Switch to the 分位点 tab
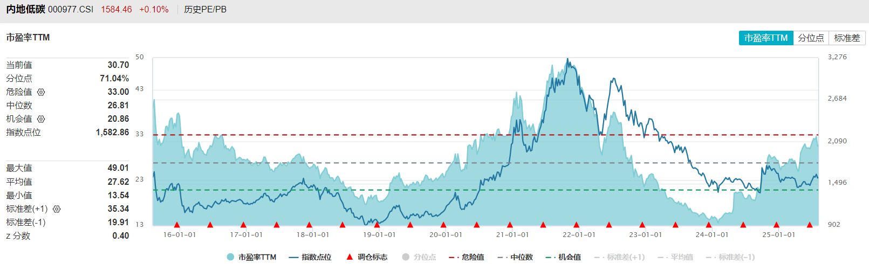869x264 pixels. click(811, 38)
